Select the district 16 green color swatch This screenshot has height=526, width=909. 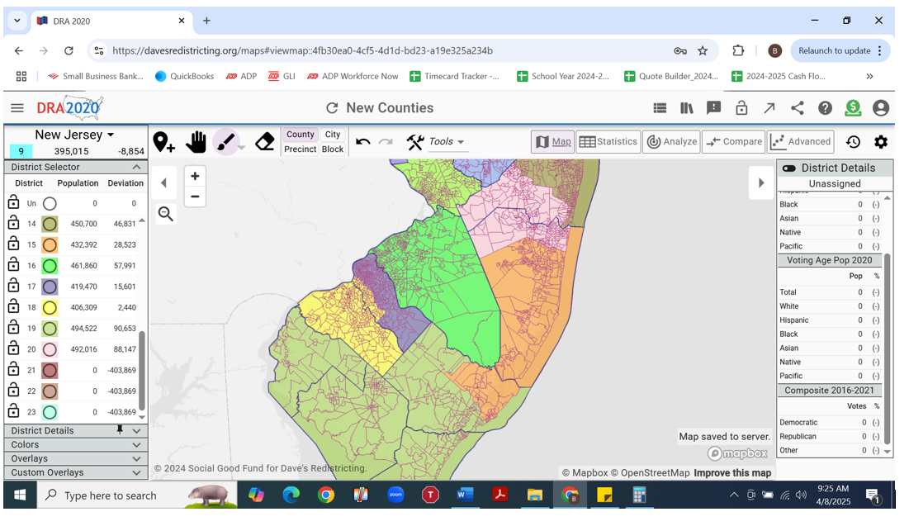click(50, 266)
